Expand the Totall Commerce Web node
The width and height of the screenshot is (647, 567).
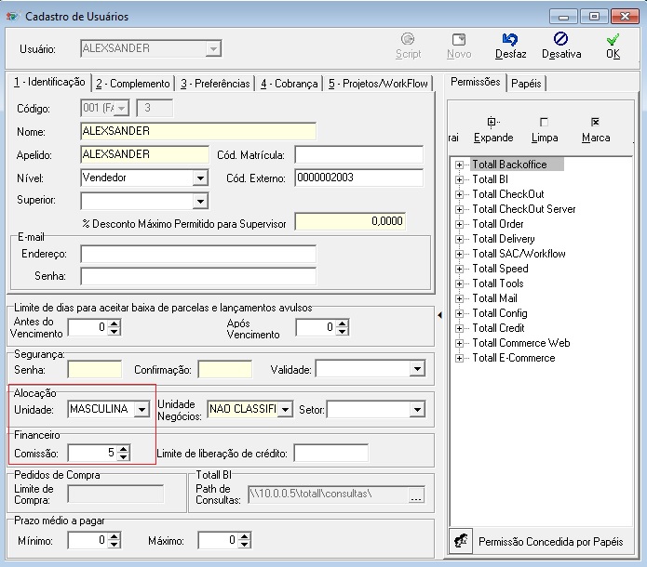pyautogui.click(x=459, y=343)
